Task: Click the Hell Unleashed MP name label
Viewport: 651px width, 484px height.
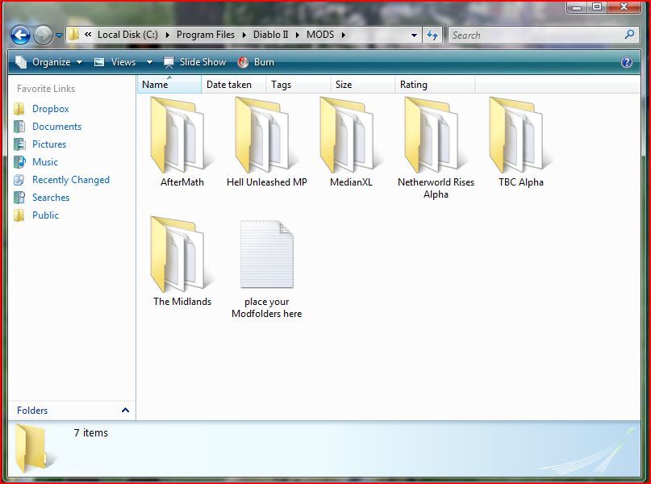Action: pyautogui.click(x=267, y=182)
